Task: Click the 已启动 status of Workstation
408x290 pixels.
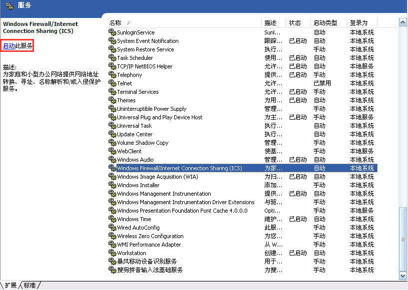Action: (x=298, y=253)
